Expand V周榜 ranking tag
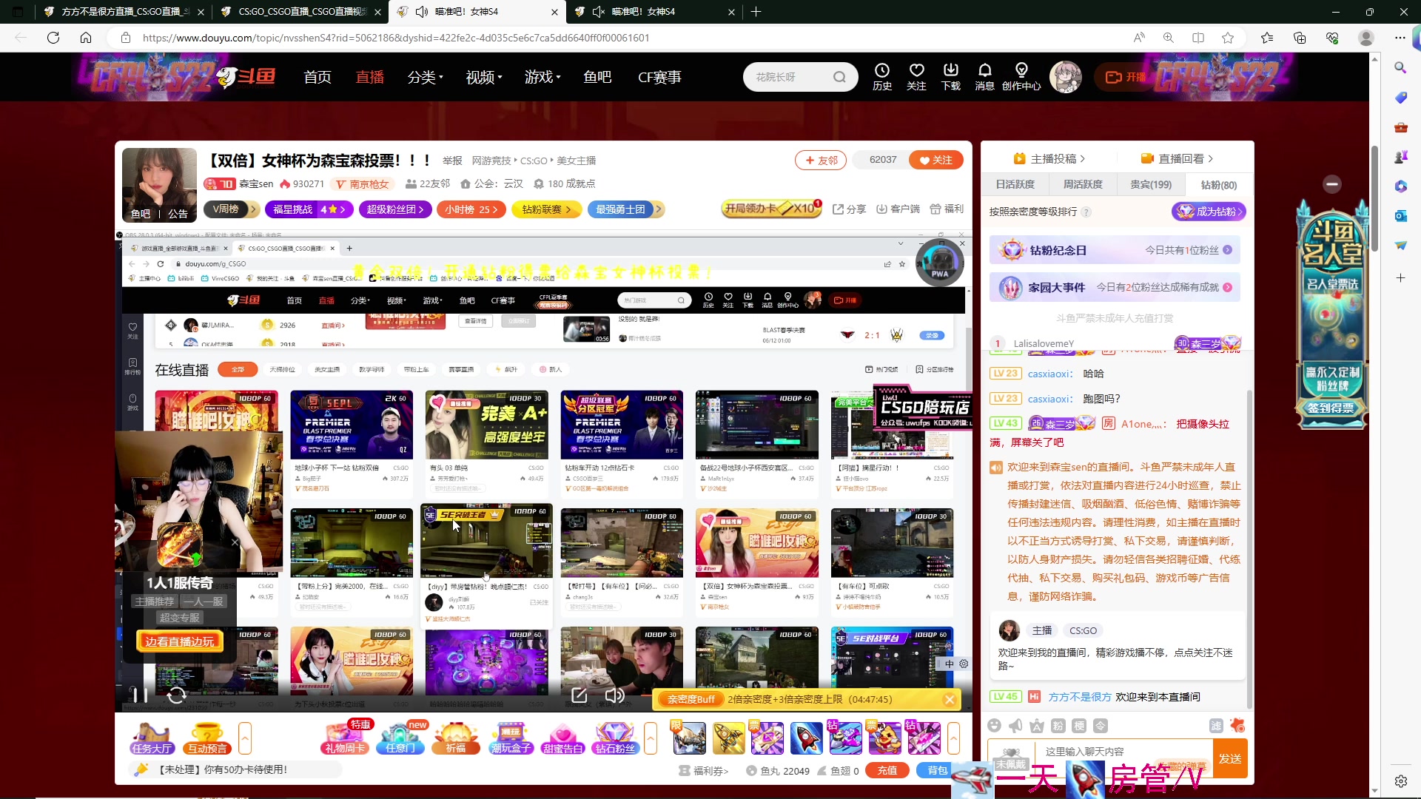Viewport: 1421px width, 799px height. tap(230, 209)
